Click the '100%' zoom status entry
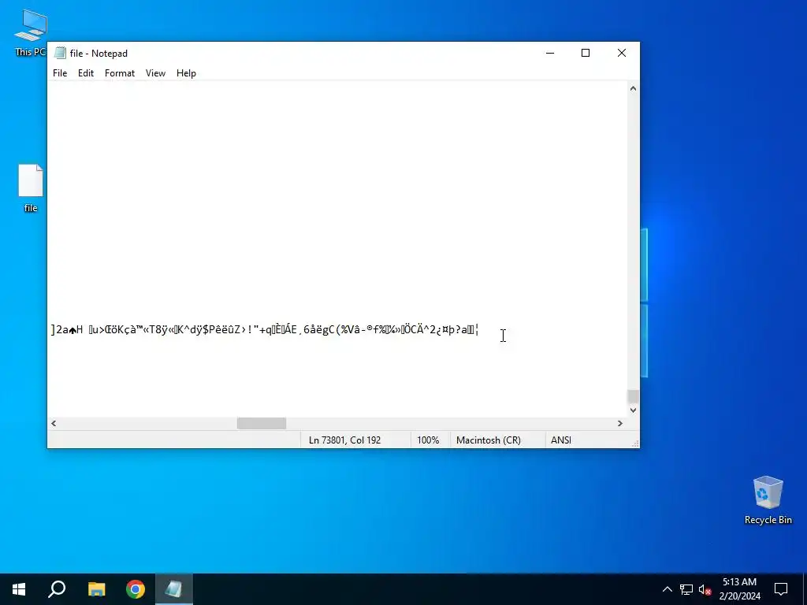The width and height of the screenshot is (807, 605). [428, 440]
